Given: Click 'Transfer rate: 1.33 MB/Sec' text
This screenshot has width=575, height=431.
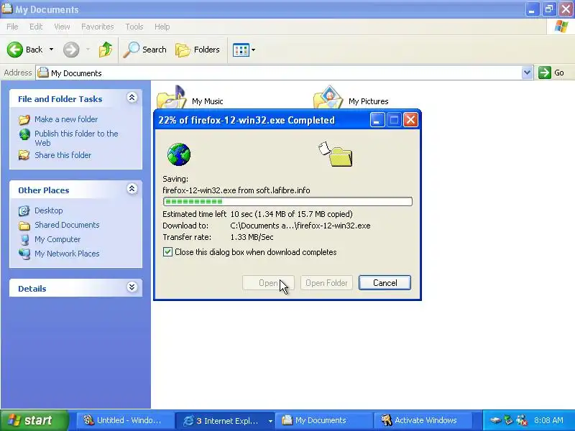Looking at the screenshot, I should pyautogui.click(x=218, y=237).
